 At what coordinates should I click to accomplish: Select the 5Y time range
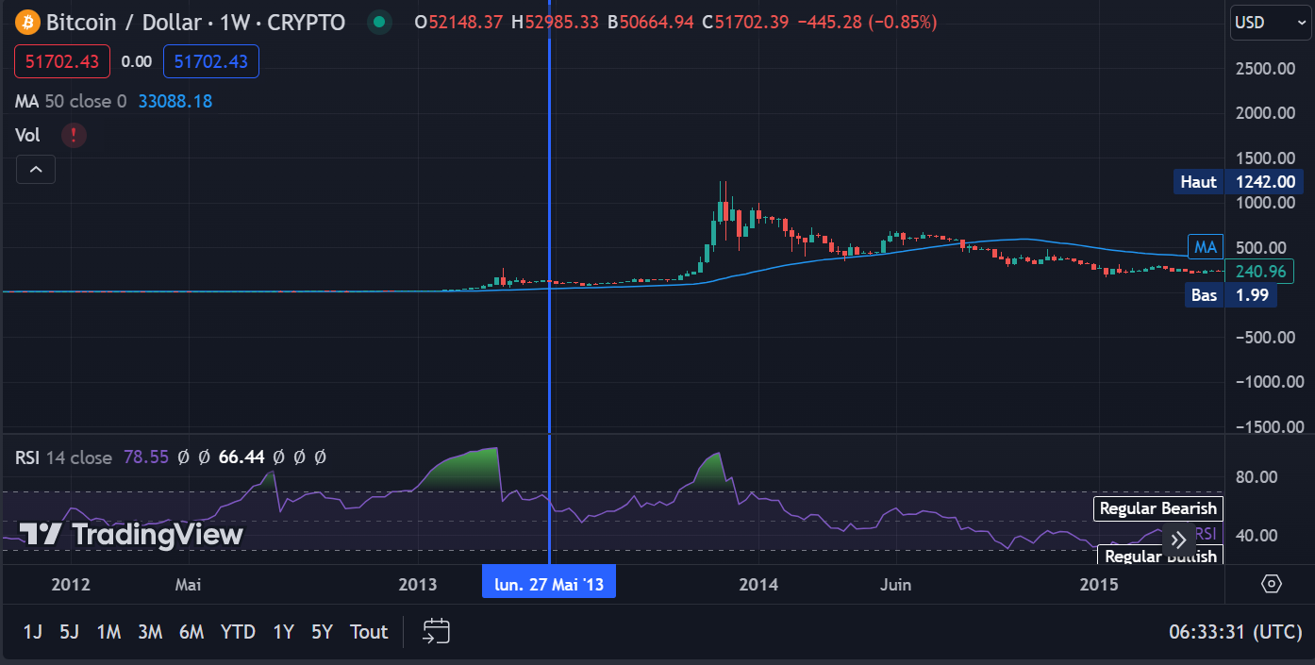(x=322, y=632)
